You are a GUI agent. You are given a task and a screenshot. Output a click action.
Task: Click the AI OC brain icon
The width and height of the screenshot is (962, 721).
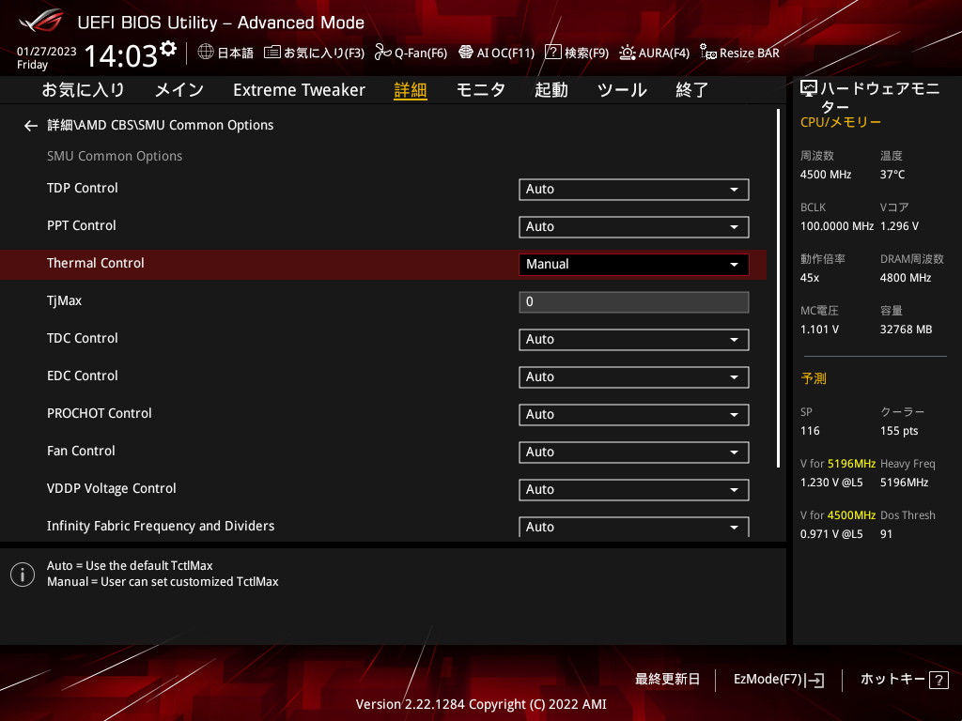pyautogui.click(x=466, y=53)
